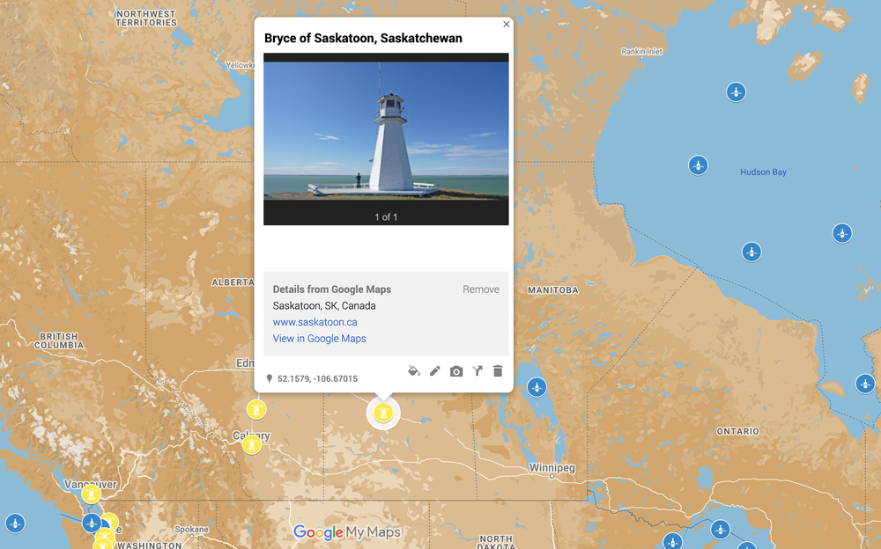
Task: Click the coordinates 52.1579, -106.67015 text
Action: pyautogui.click(x=317, y=379)
